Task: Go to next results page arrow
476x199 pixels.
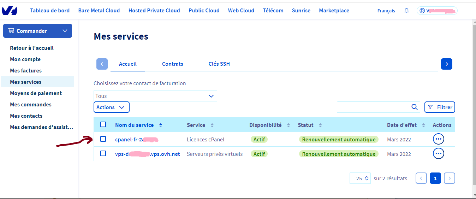Action: [449, 178]
